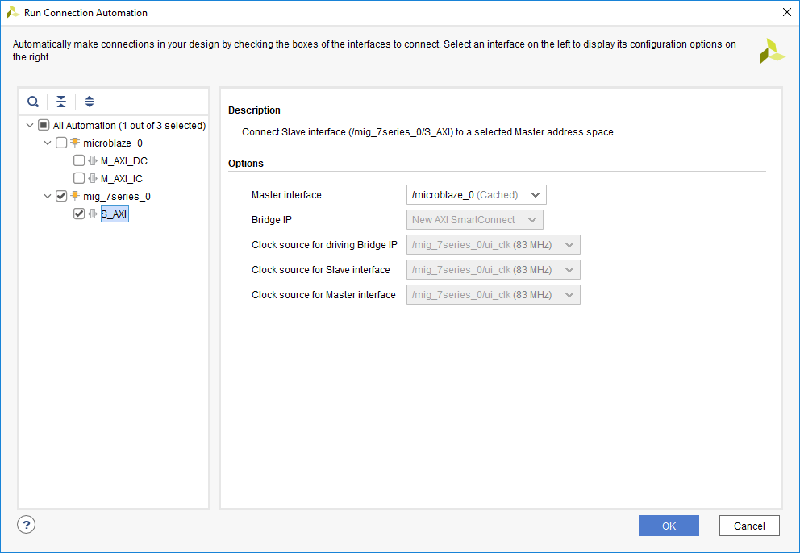The width and height of the screenshot is (800, 553).
Task: Collapse the All Automation tree node
Action: [x=30, y=126]
